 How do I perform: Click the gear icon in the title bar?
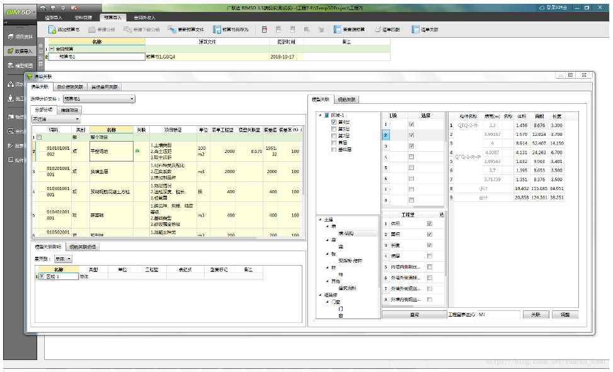(63, 8)
